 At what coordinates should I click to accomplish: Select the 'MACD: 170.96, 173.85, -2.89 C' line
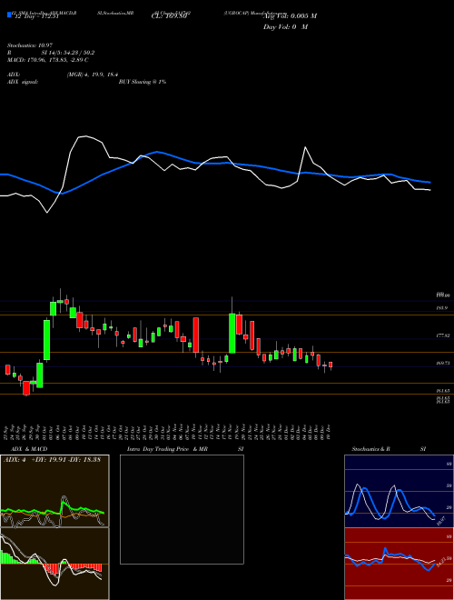[48, 60]
